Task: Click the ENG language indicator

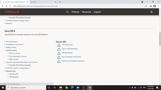Action: click(144, 87)
